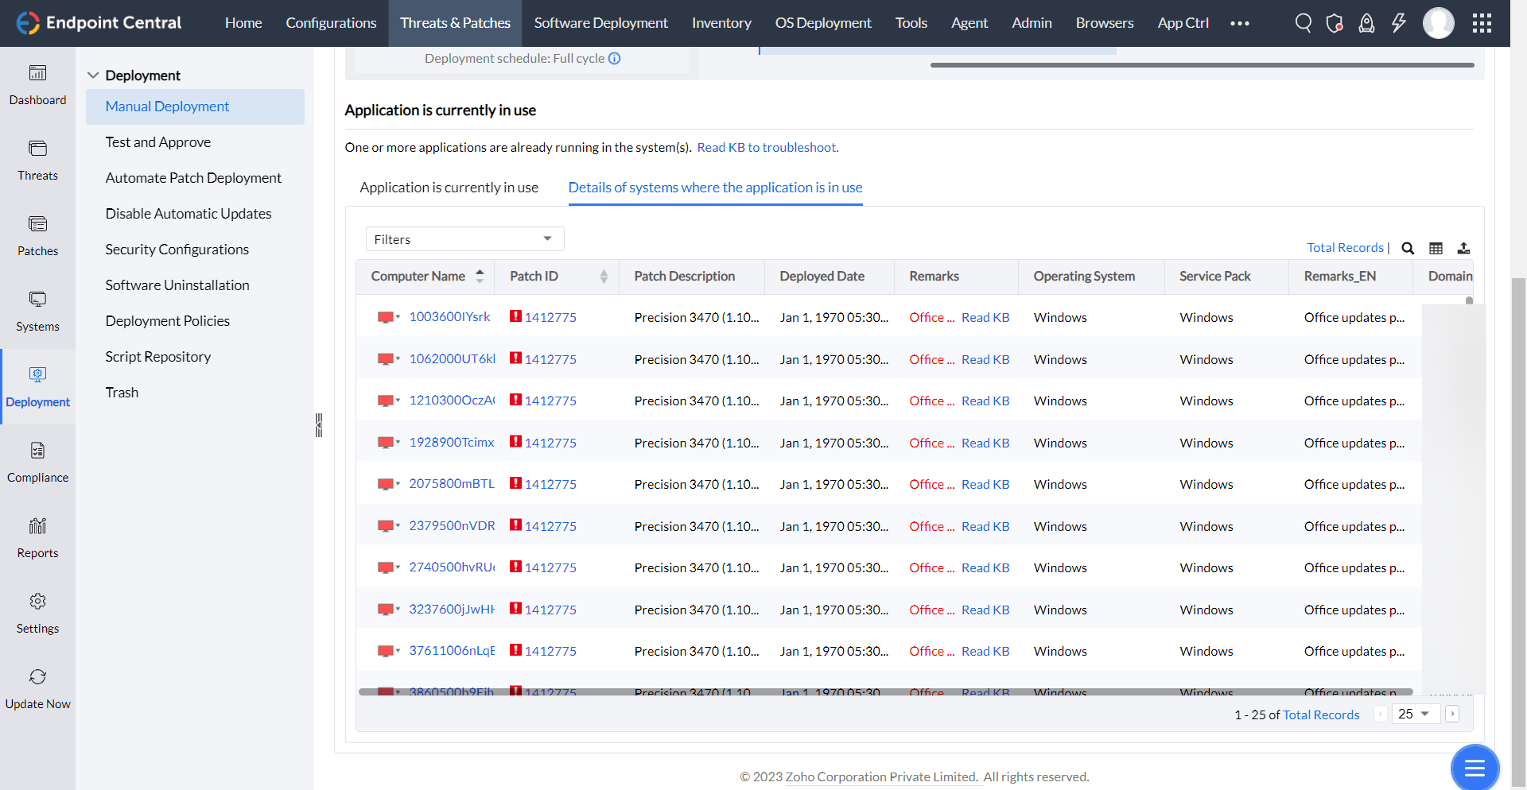Open the security shield notifications icon

tap(1335, 23)
